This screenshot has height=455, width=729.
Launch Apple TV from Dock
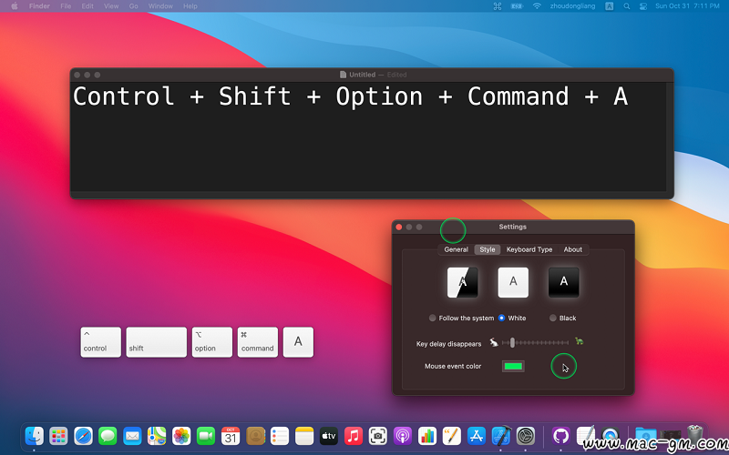(x=329, y=436)
